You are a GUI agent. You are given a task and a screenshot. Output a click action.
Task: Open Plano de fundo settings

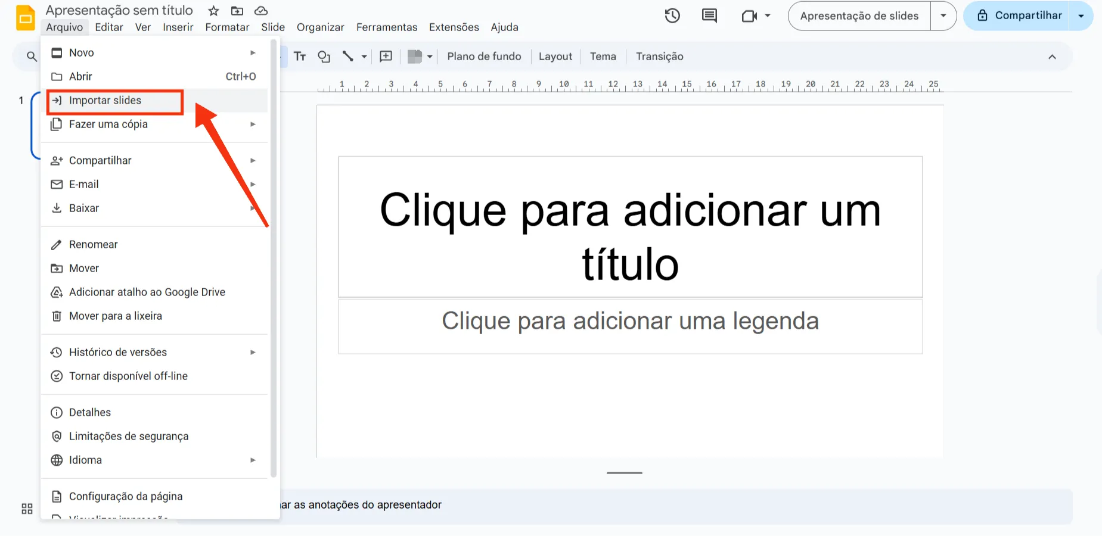[x=484, y=56]
